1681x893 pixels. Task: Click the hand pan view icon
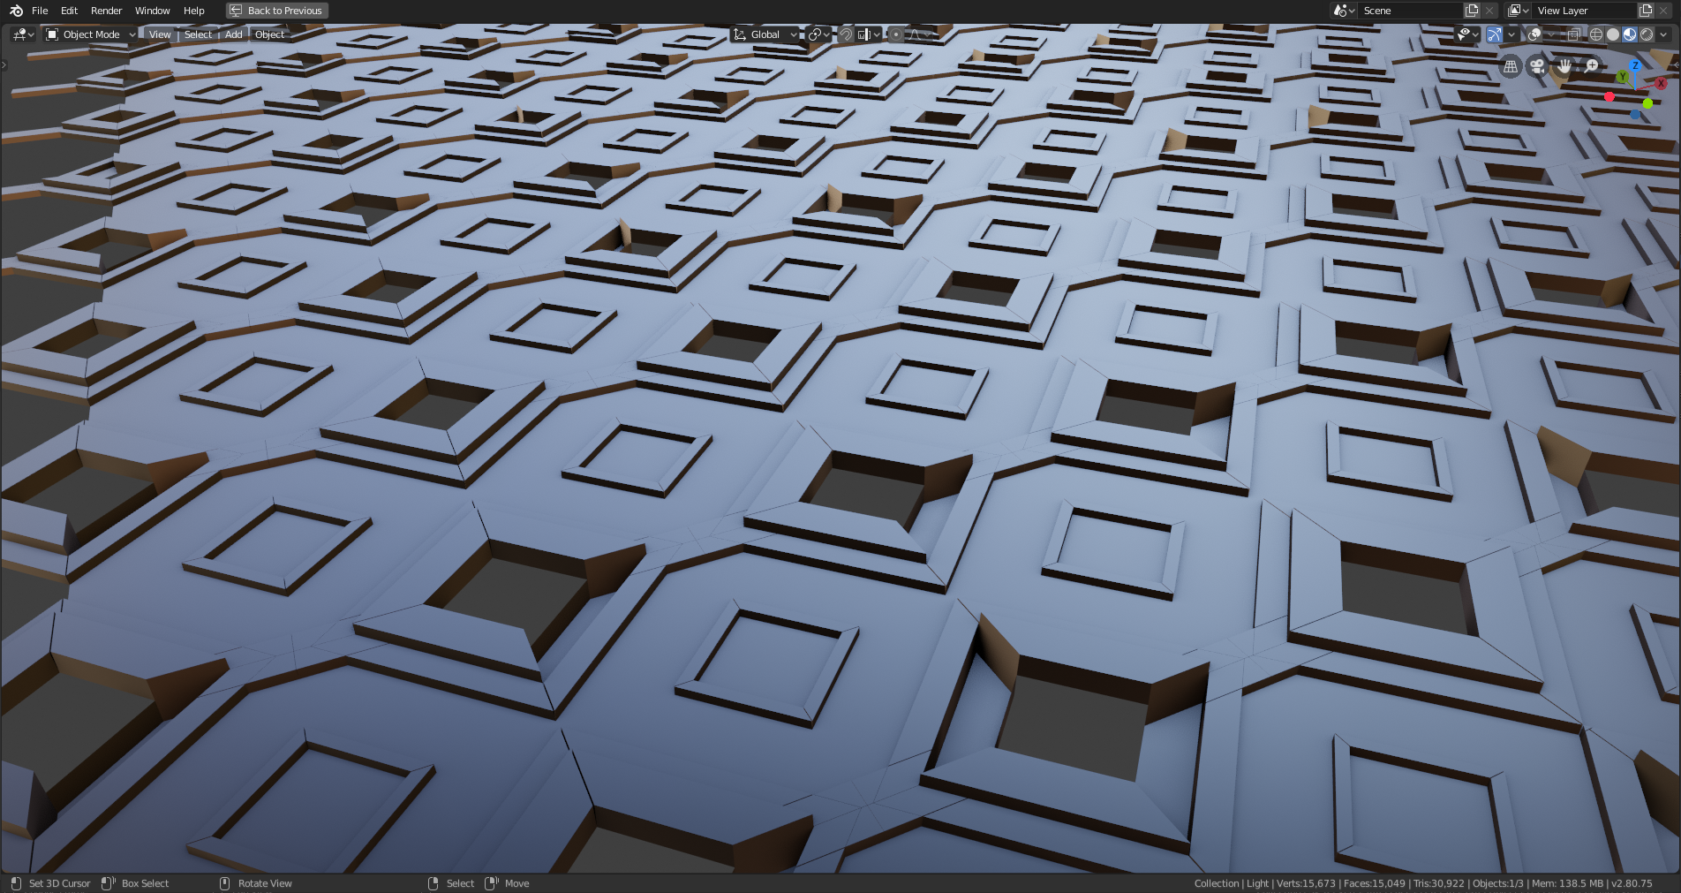point(1564,66)
